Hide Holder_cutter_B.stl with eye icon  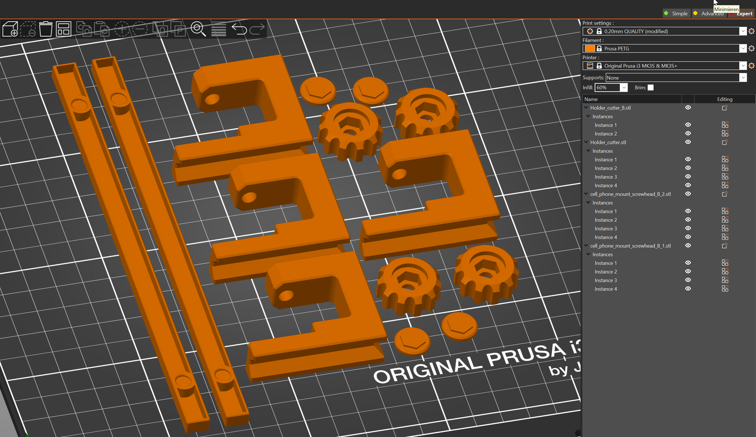coord(688,108)
